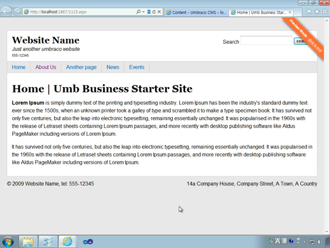Open the server stack taskbar application
Screen dimensions: 330x248
[48, 242]
